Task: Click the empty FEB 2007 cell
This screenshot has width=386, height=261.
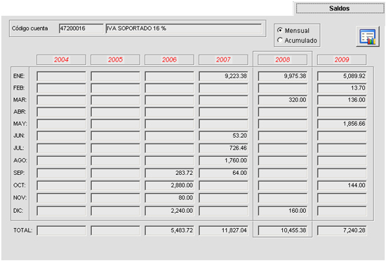Action: click(223, 88)
